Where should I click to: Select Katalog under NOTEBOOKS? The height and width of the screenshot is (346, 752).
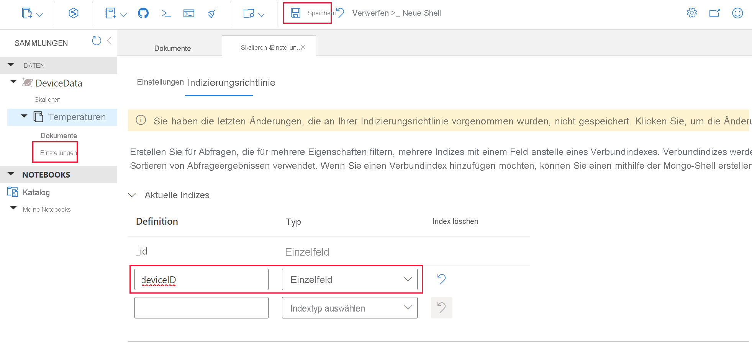pyautogui.click(x=36, y=192)
